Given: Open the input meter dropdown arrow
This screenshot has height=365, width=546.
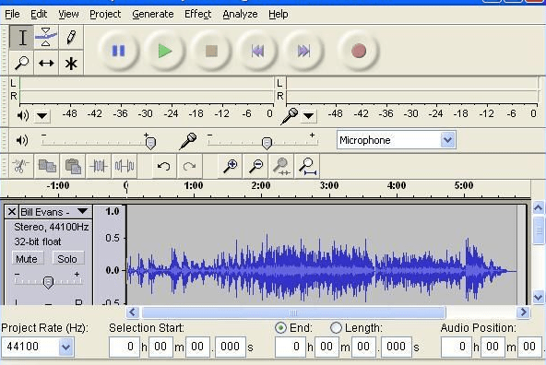Looking at the screenshot, I should [x=309, y=116].
